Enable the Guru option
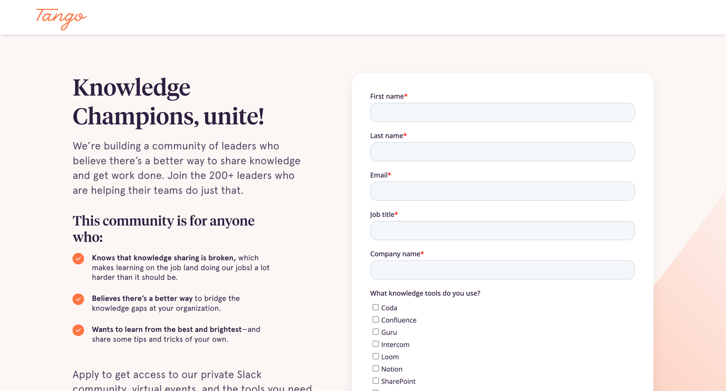 click(375, 332)
